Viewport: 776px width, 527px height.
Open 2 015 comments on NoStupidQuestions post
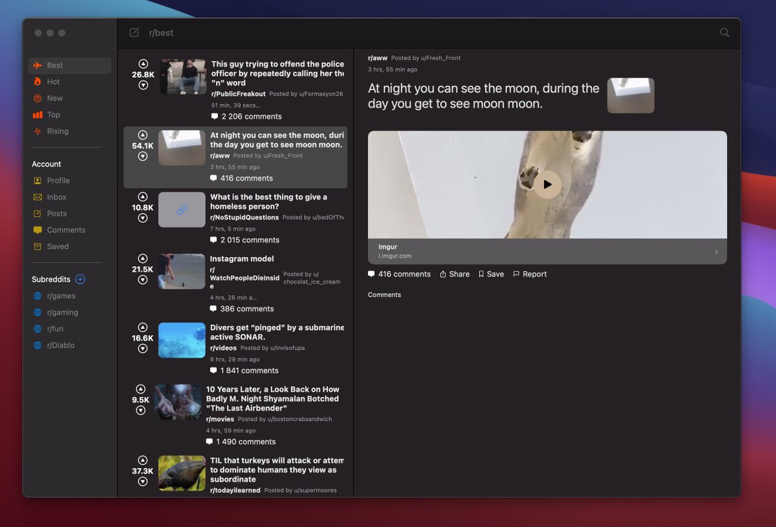[x=245, y=240]
